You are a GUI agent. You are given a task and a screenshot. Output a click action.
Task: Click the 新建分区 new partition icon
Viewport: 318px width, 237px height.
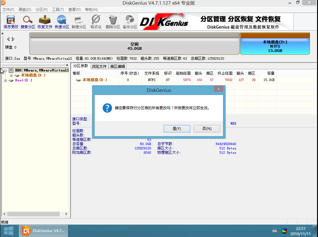click(79, 22)
